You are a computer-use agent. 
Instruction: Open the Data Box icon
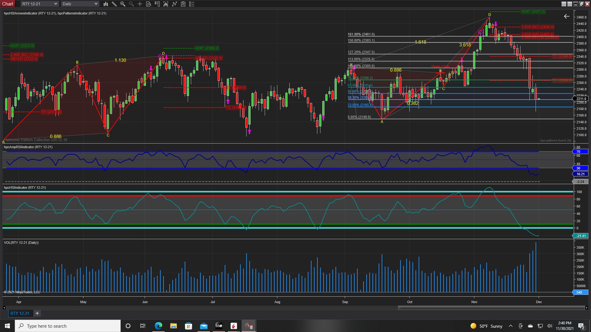148,4
